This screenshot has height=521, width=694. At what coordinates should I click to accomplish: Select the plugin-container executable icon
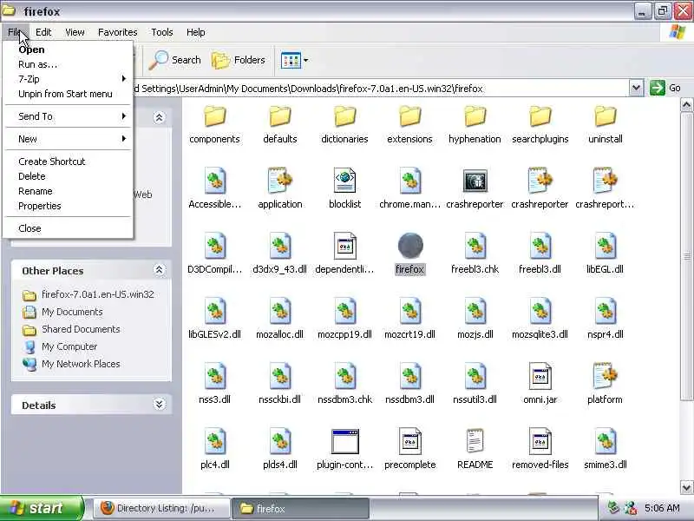click(344, 441)
